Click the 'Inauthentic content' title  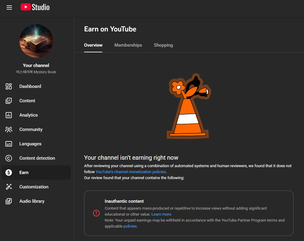coord(124,201)
